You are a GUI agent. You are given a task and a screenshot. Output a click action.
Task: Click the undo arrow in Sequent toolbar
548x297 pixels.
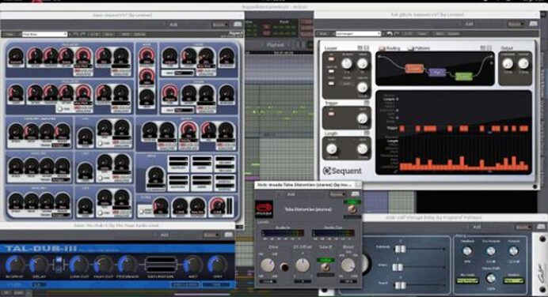pos(390,33)
